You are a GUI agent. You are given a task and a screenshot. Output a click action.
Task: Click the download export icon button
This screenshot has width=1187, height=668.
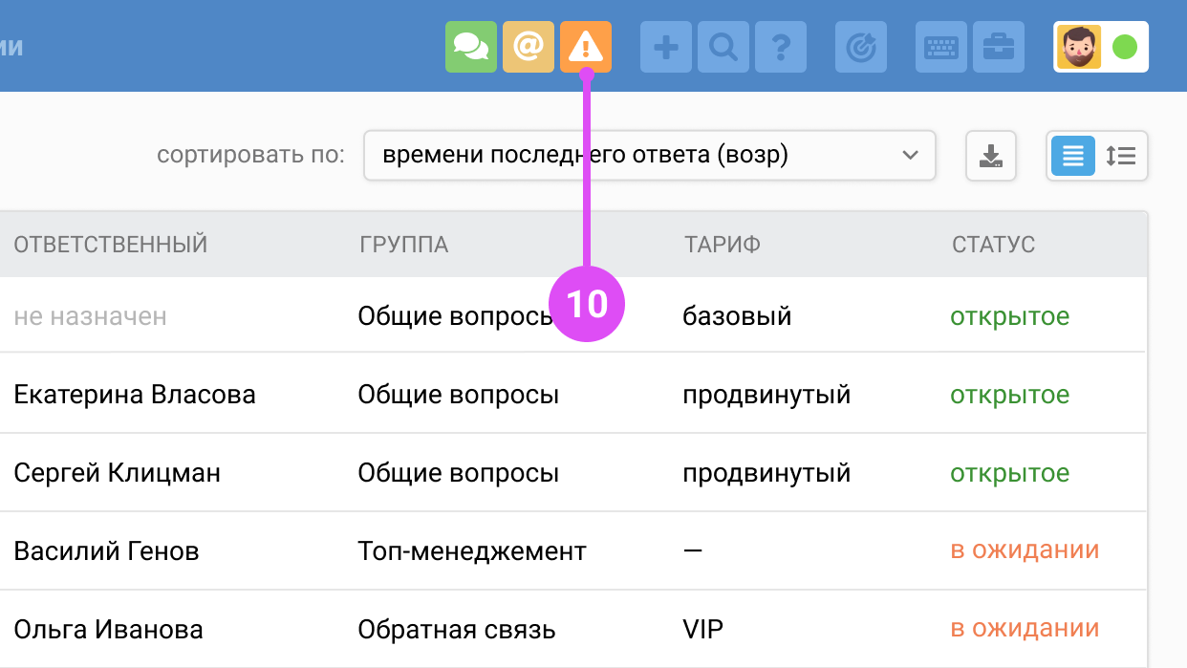(991, 156)
